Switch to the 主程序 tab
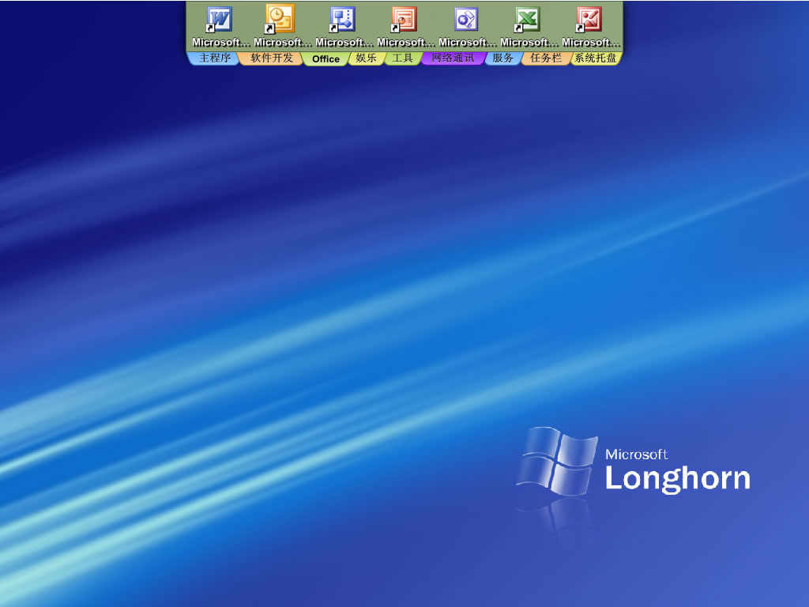This screenshot has height=607, width=809. point(213,58)
